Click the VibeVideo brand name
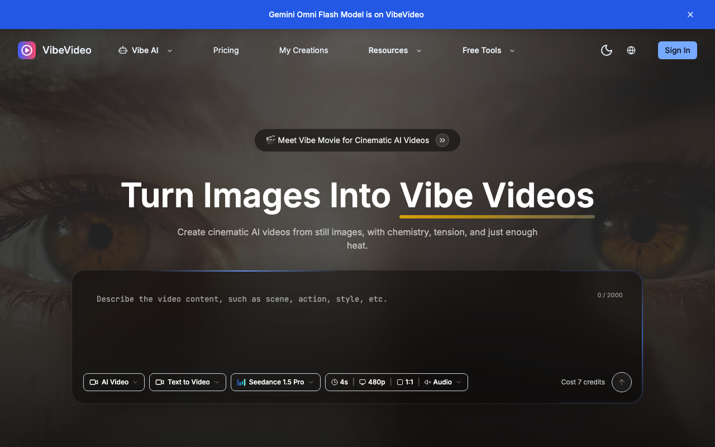The width and height of the screenshot is (715, 447). pos(67,50)
